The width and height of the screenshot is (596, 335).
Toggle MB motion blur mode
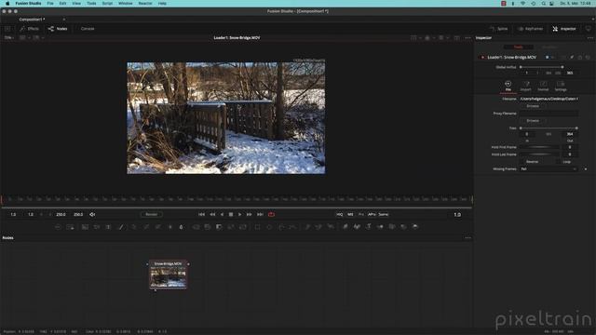(x=350, y=215)
